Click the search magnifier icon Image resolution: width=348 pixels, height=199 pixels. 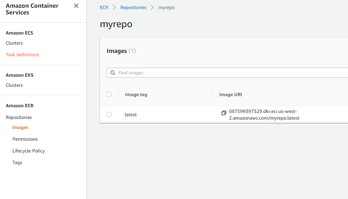pos(113,73)
